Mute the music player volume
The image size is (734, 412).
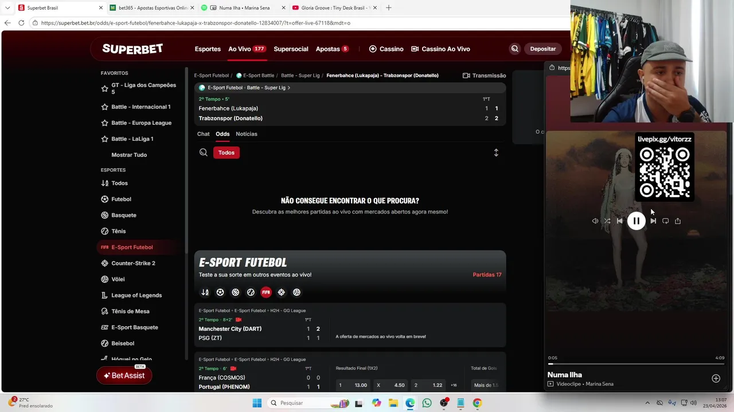pos(595,221)
